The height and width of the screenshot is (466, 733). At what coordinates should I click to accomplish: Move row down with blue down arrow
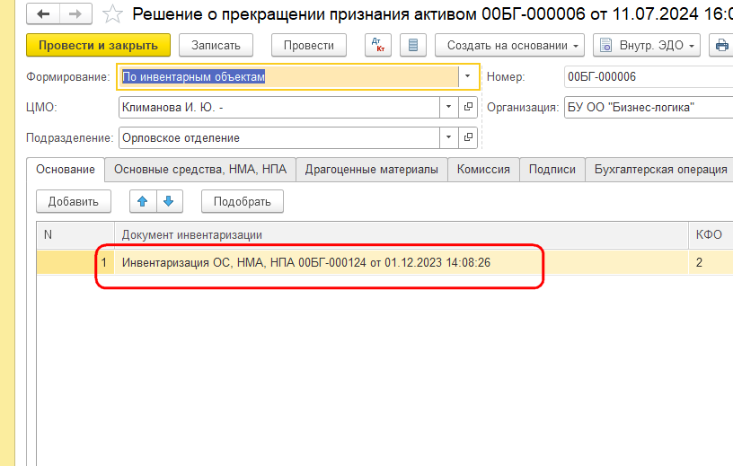(169, 201)
